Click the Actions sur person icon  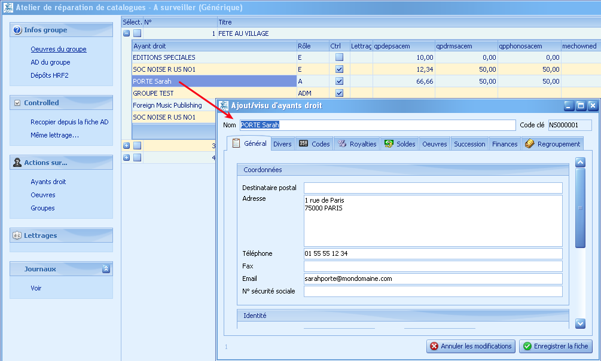[x=17, y=163]
